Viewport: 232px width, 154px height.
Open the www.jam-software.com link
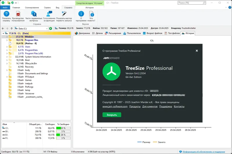[115, 107]
